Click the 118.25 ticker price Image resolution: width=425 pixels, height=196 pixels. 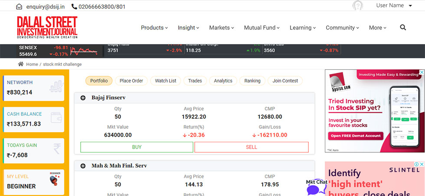click(x=193, y=50)
